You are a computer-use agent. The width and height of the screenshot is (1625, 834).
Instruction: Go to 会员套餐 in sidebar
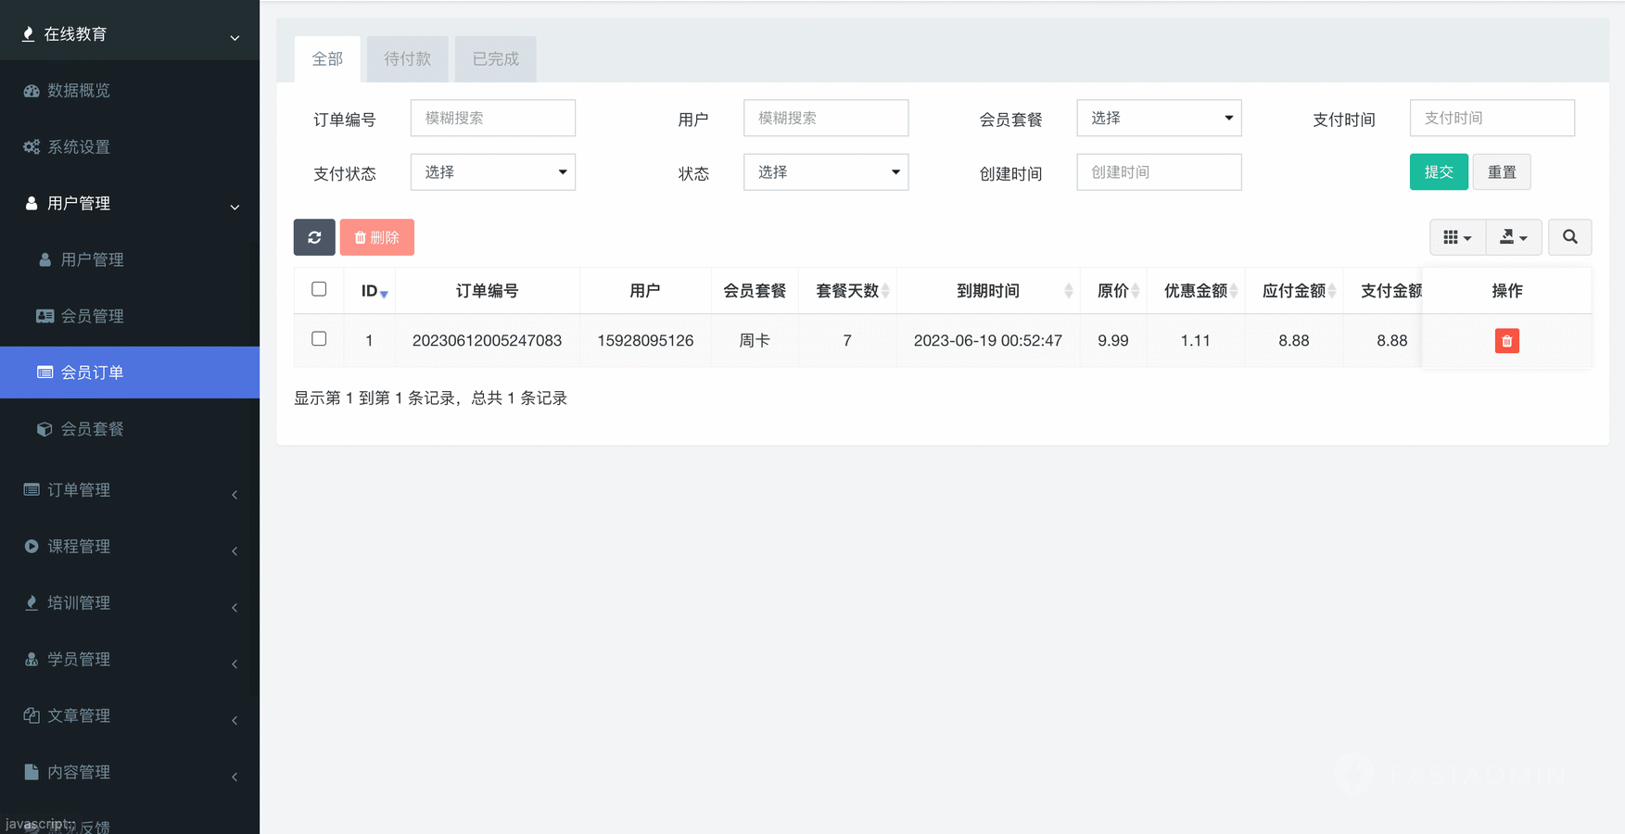pos(92,429)
